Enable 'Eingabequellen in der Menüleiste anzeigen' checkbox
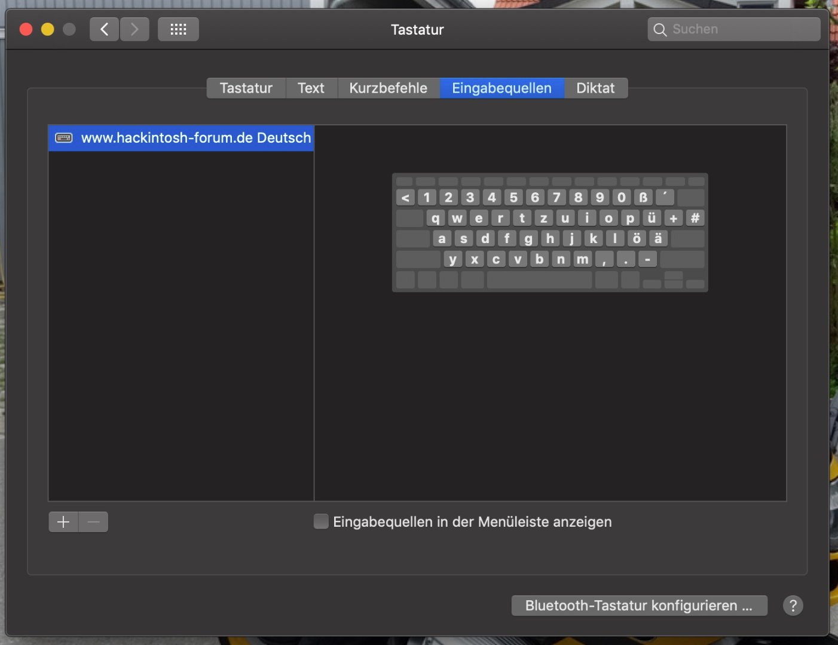The width and height of the screenshot is (838, 645). 321,521
